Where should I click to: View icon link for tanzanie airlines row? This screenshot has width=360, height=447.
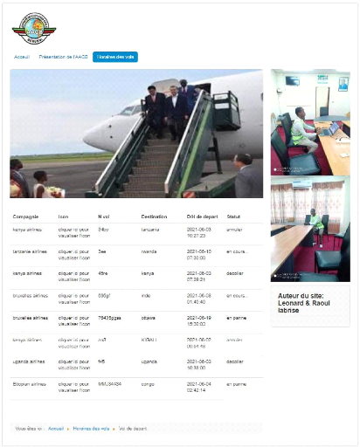click(x=74, y=255)
